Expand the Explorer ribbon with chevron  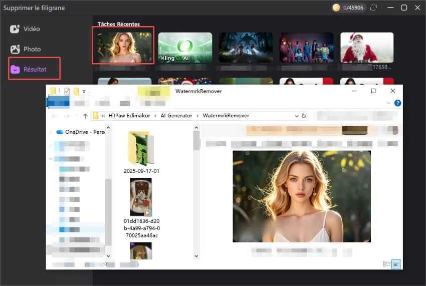tap(389, 103)
